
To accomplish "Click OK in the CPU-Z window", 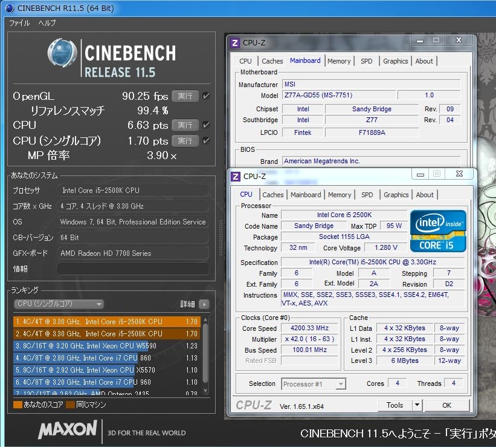I will click(x=446, y=405).
